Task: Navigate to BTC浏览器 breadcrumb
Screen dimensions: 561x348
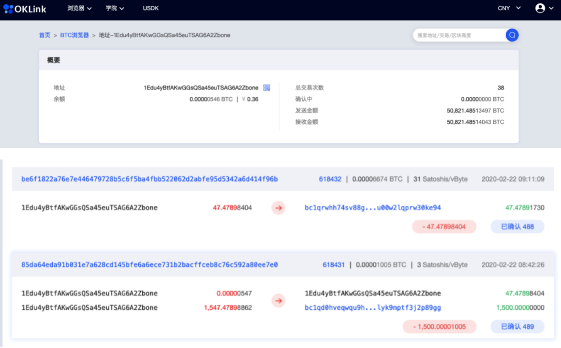Action: click(74, 35)
